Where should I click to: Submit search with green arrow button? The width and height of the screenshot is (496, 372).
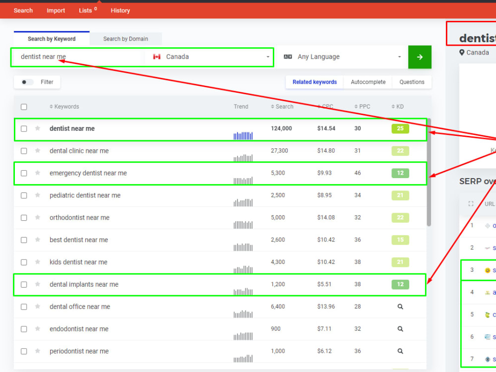click(420, 57)
